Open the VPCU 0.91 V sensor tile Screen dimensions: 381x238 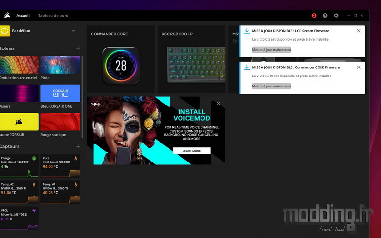[19, 219]
